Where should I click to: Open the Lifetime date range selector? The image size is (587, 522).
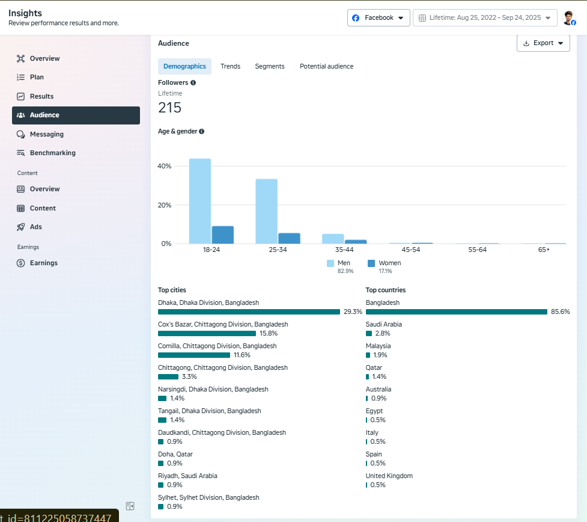(x=484, y=18)
